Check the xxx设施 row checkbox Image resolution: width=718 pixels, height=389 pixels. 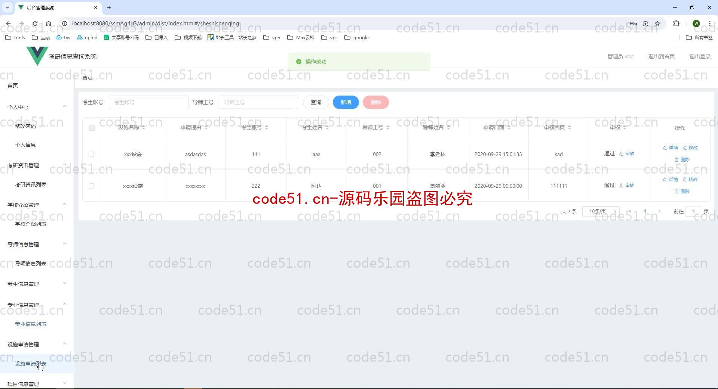pos(91,154)
